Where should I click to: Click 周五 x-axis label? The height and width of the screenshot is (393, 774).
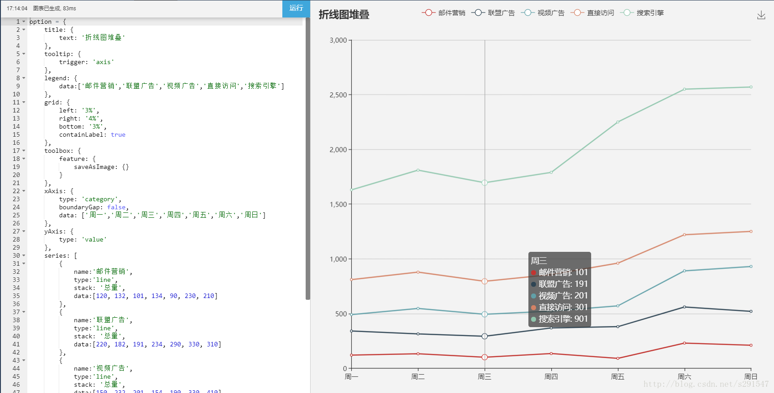tap(618, 377)
